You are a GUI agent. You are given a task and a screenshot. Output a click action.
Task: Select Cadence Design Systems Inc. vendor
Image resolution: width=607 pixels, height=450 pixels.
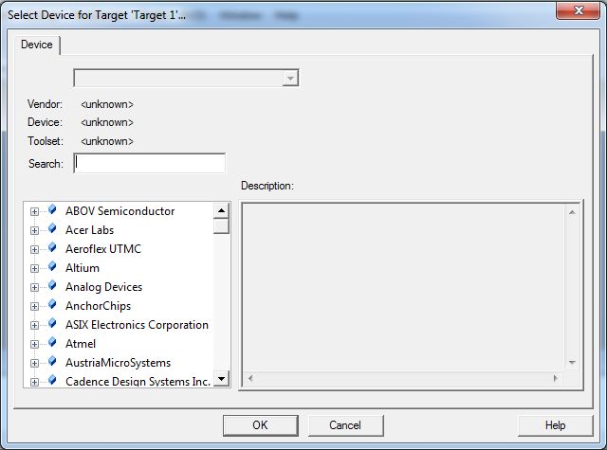pyautogui.click(x=138, y=382)
